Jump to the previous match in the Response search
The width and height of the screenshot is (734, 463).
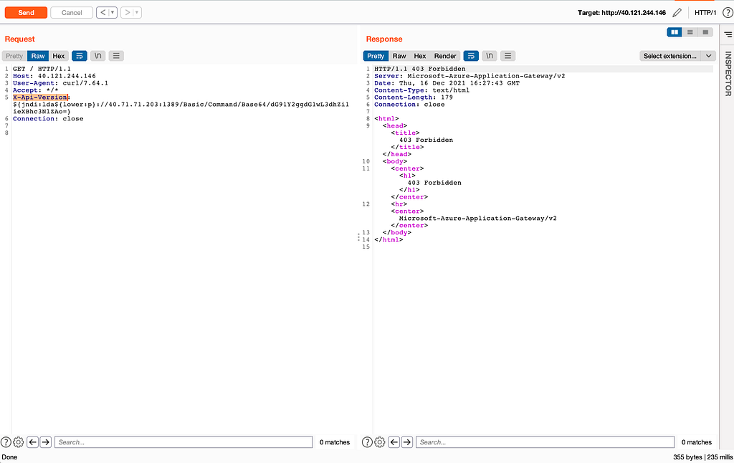pos(394,442)
